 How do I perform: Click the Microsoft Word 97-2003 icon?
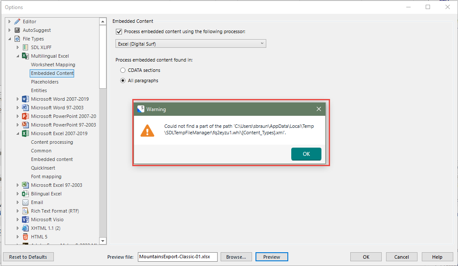(x=25, y=108)
